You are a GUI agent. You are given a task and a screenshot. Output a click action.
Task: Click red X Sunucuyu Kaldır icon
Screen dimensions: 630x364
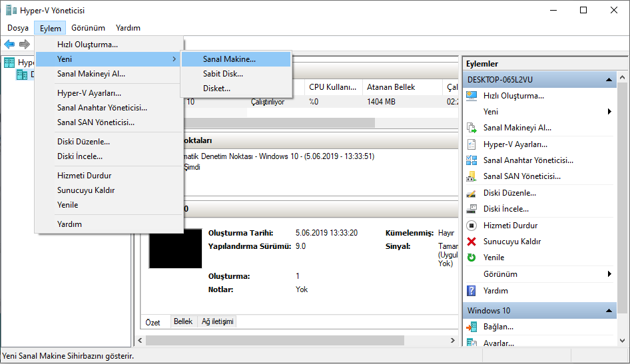point(472,242)
